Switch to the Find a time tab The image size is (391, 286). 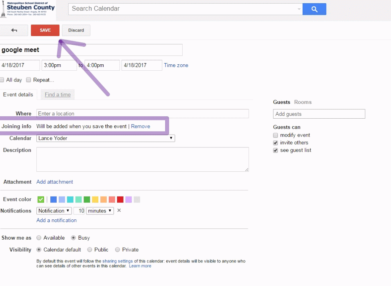(58, 95)
